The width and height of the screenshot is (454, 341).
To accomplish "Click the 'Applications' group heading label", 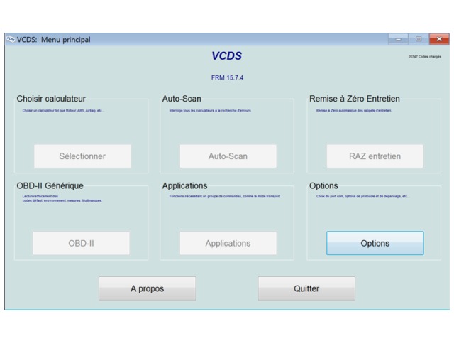I will (x=184, y=185).
